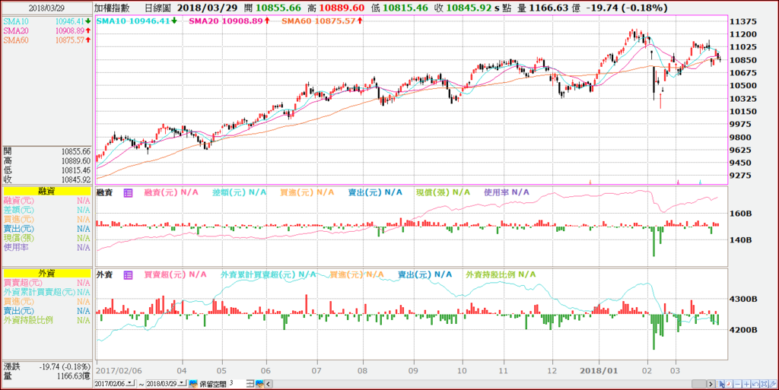This screenshot has width=779, height=390.
Task: Click 買進(元) legend in margin chart
Action: pyautogui.click(x=307, y=192)
